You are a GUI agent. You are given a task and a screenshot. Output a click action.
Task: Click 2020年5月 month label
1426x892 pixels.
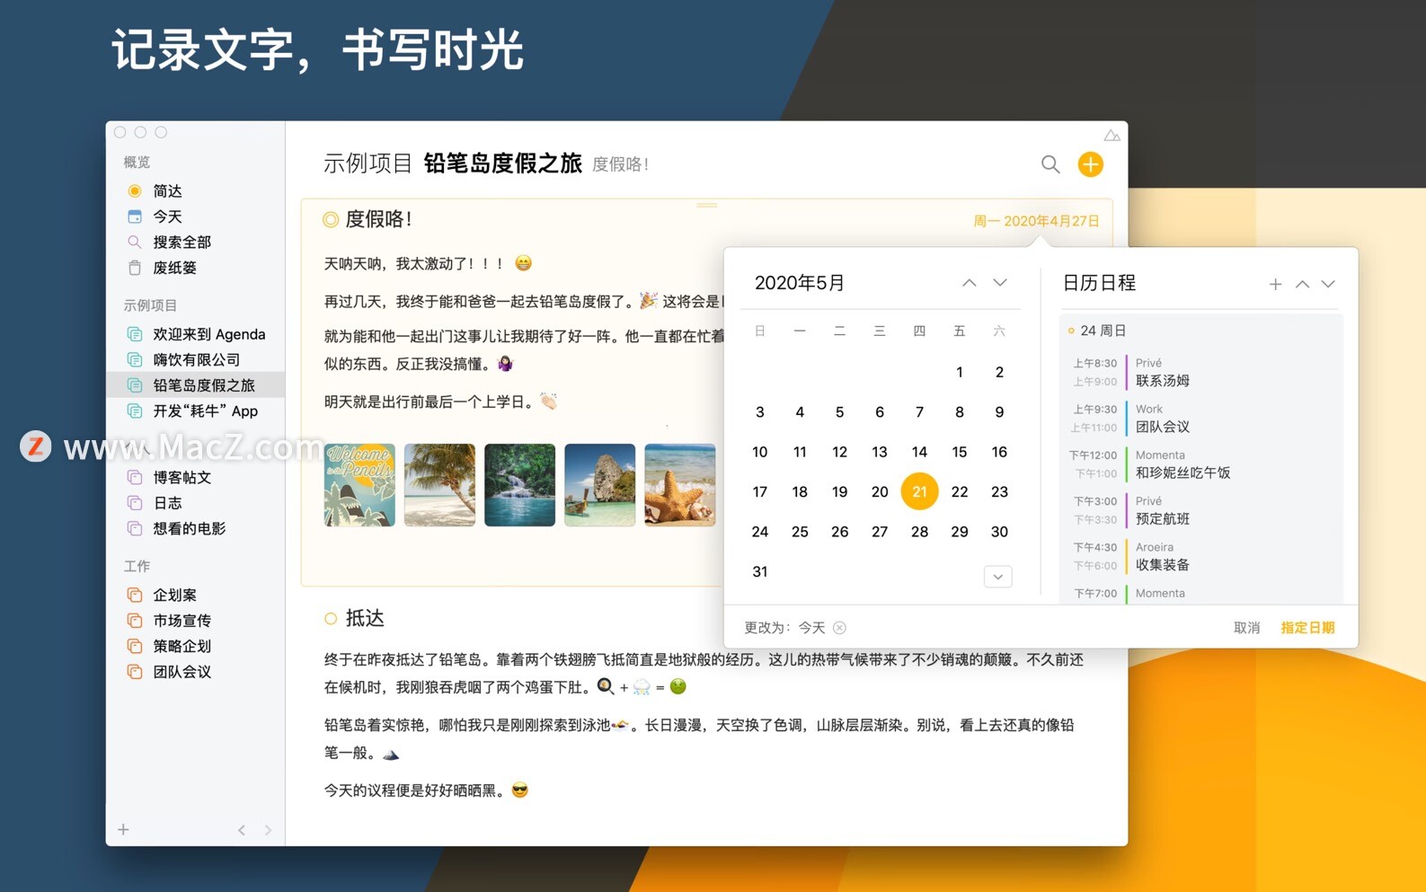click(799, 283)
